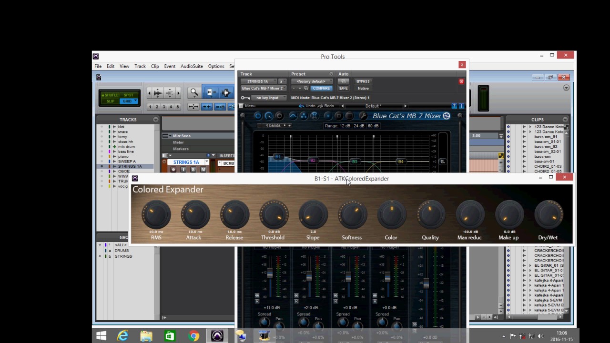Image resolution: width=610 pixels, height=343 pixels.
Task: Select zoom preset 1 in Pro Tools toolbar
Action: [150, 107]
